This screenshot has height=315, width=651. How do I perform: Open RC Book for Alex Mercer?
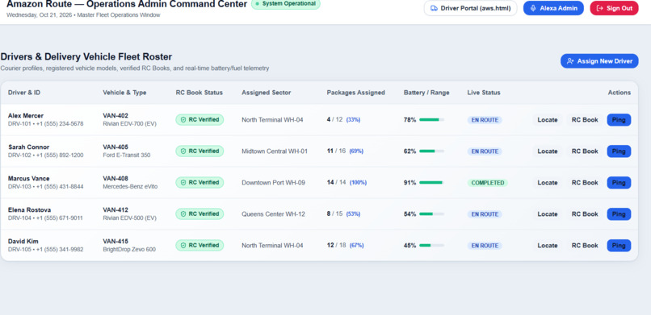[x=585, y=119]
